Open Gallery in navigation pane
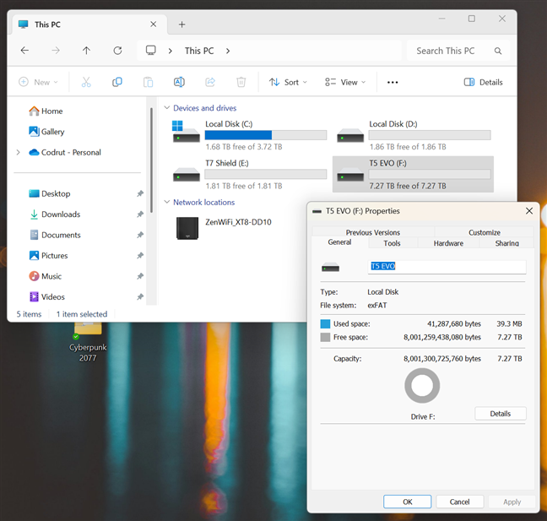This screenshot has height=521, width=547. pos(46,132)
